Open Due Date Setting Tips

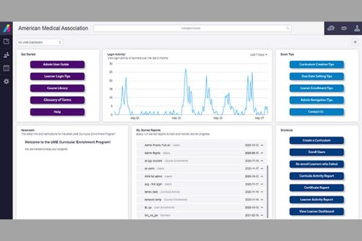(x=317, y=77)
